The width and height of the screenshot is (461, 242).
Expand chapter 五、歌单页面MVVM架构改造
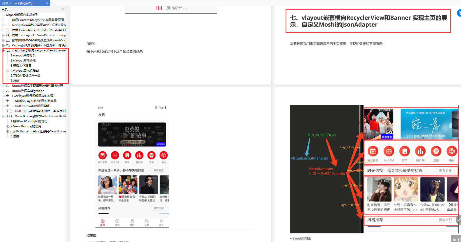pyautogui.click(x=3, y=40)
